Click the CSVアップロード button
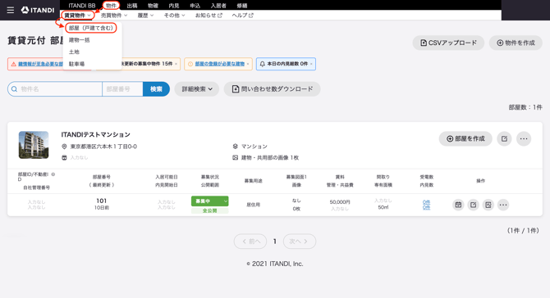The image size is (550, 298). tap(448, 43)
